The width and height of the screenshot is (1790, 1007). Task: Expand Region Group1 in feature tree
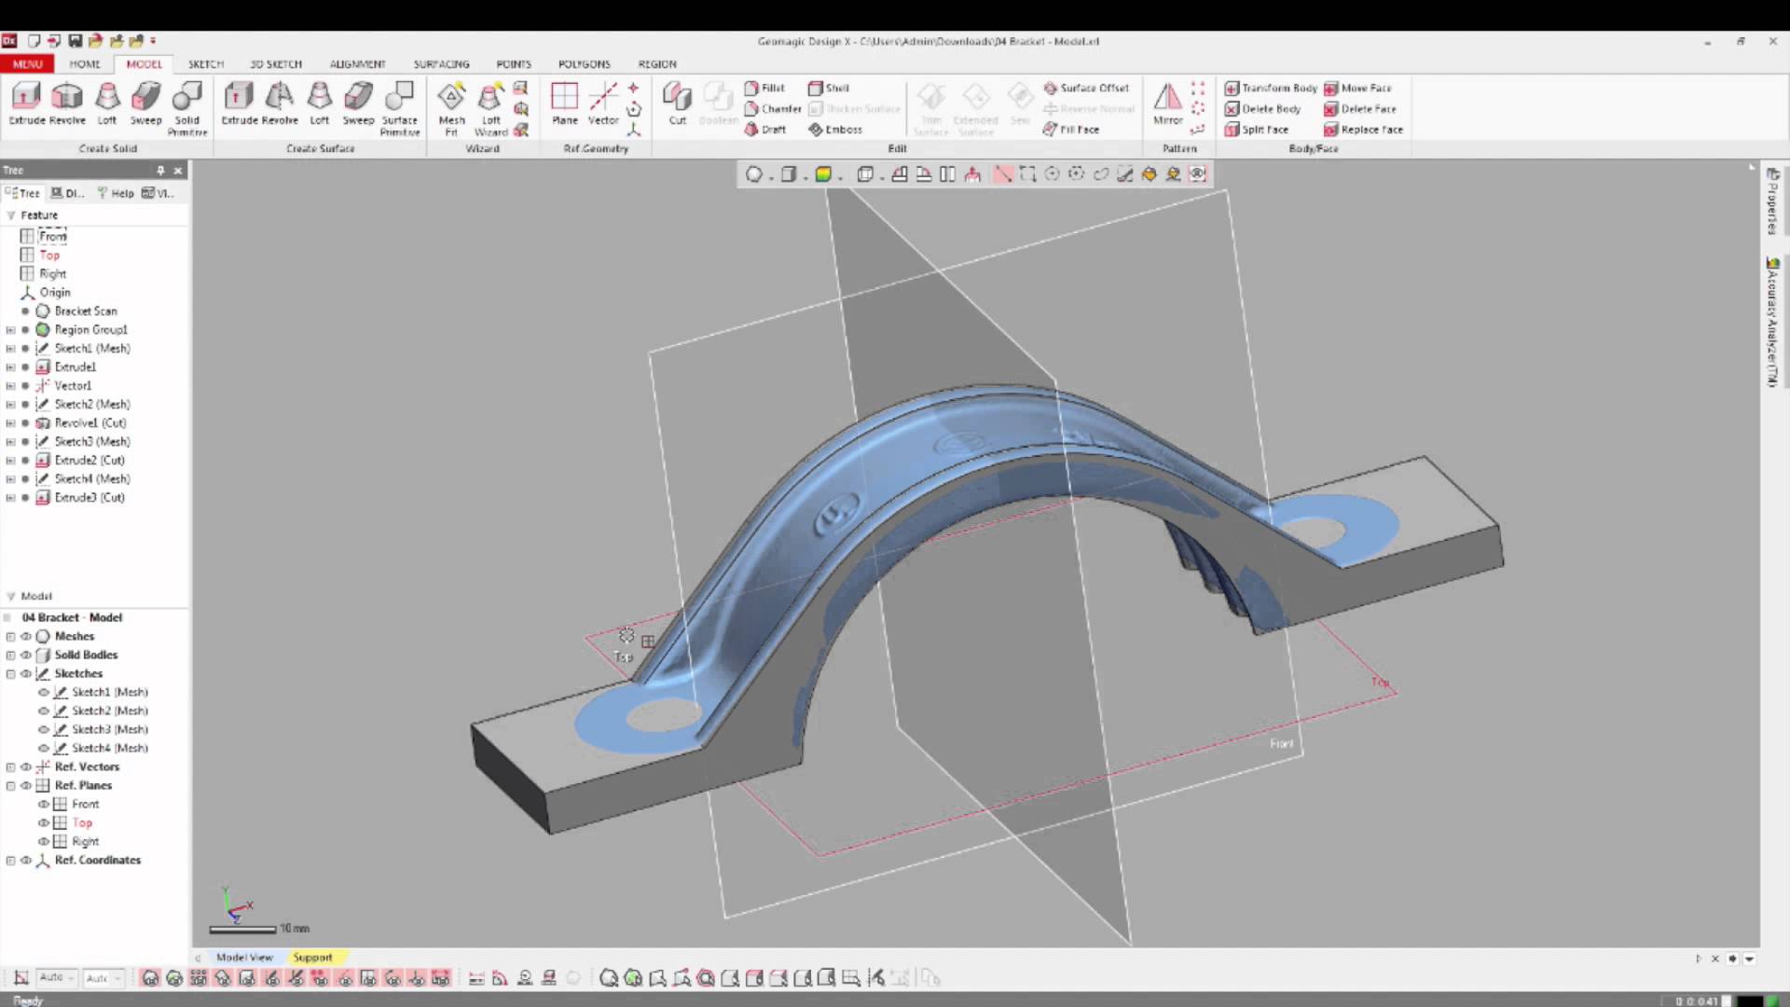[x=11, y=330]
